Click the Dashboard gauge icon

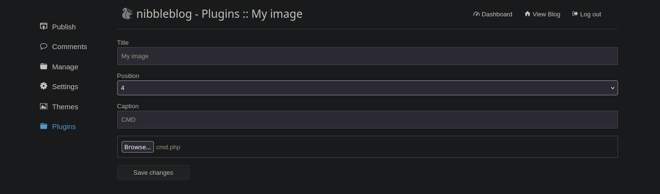click(x=477, y=14)
